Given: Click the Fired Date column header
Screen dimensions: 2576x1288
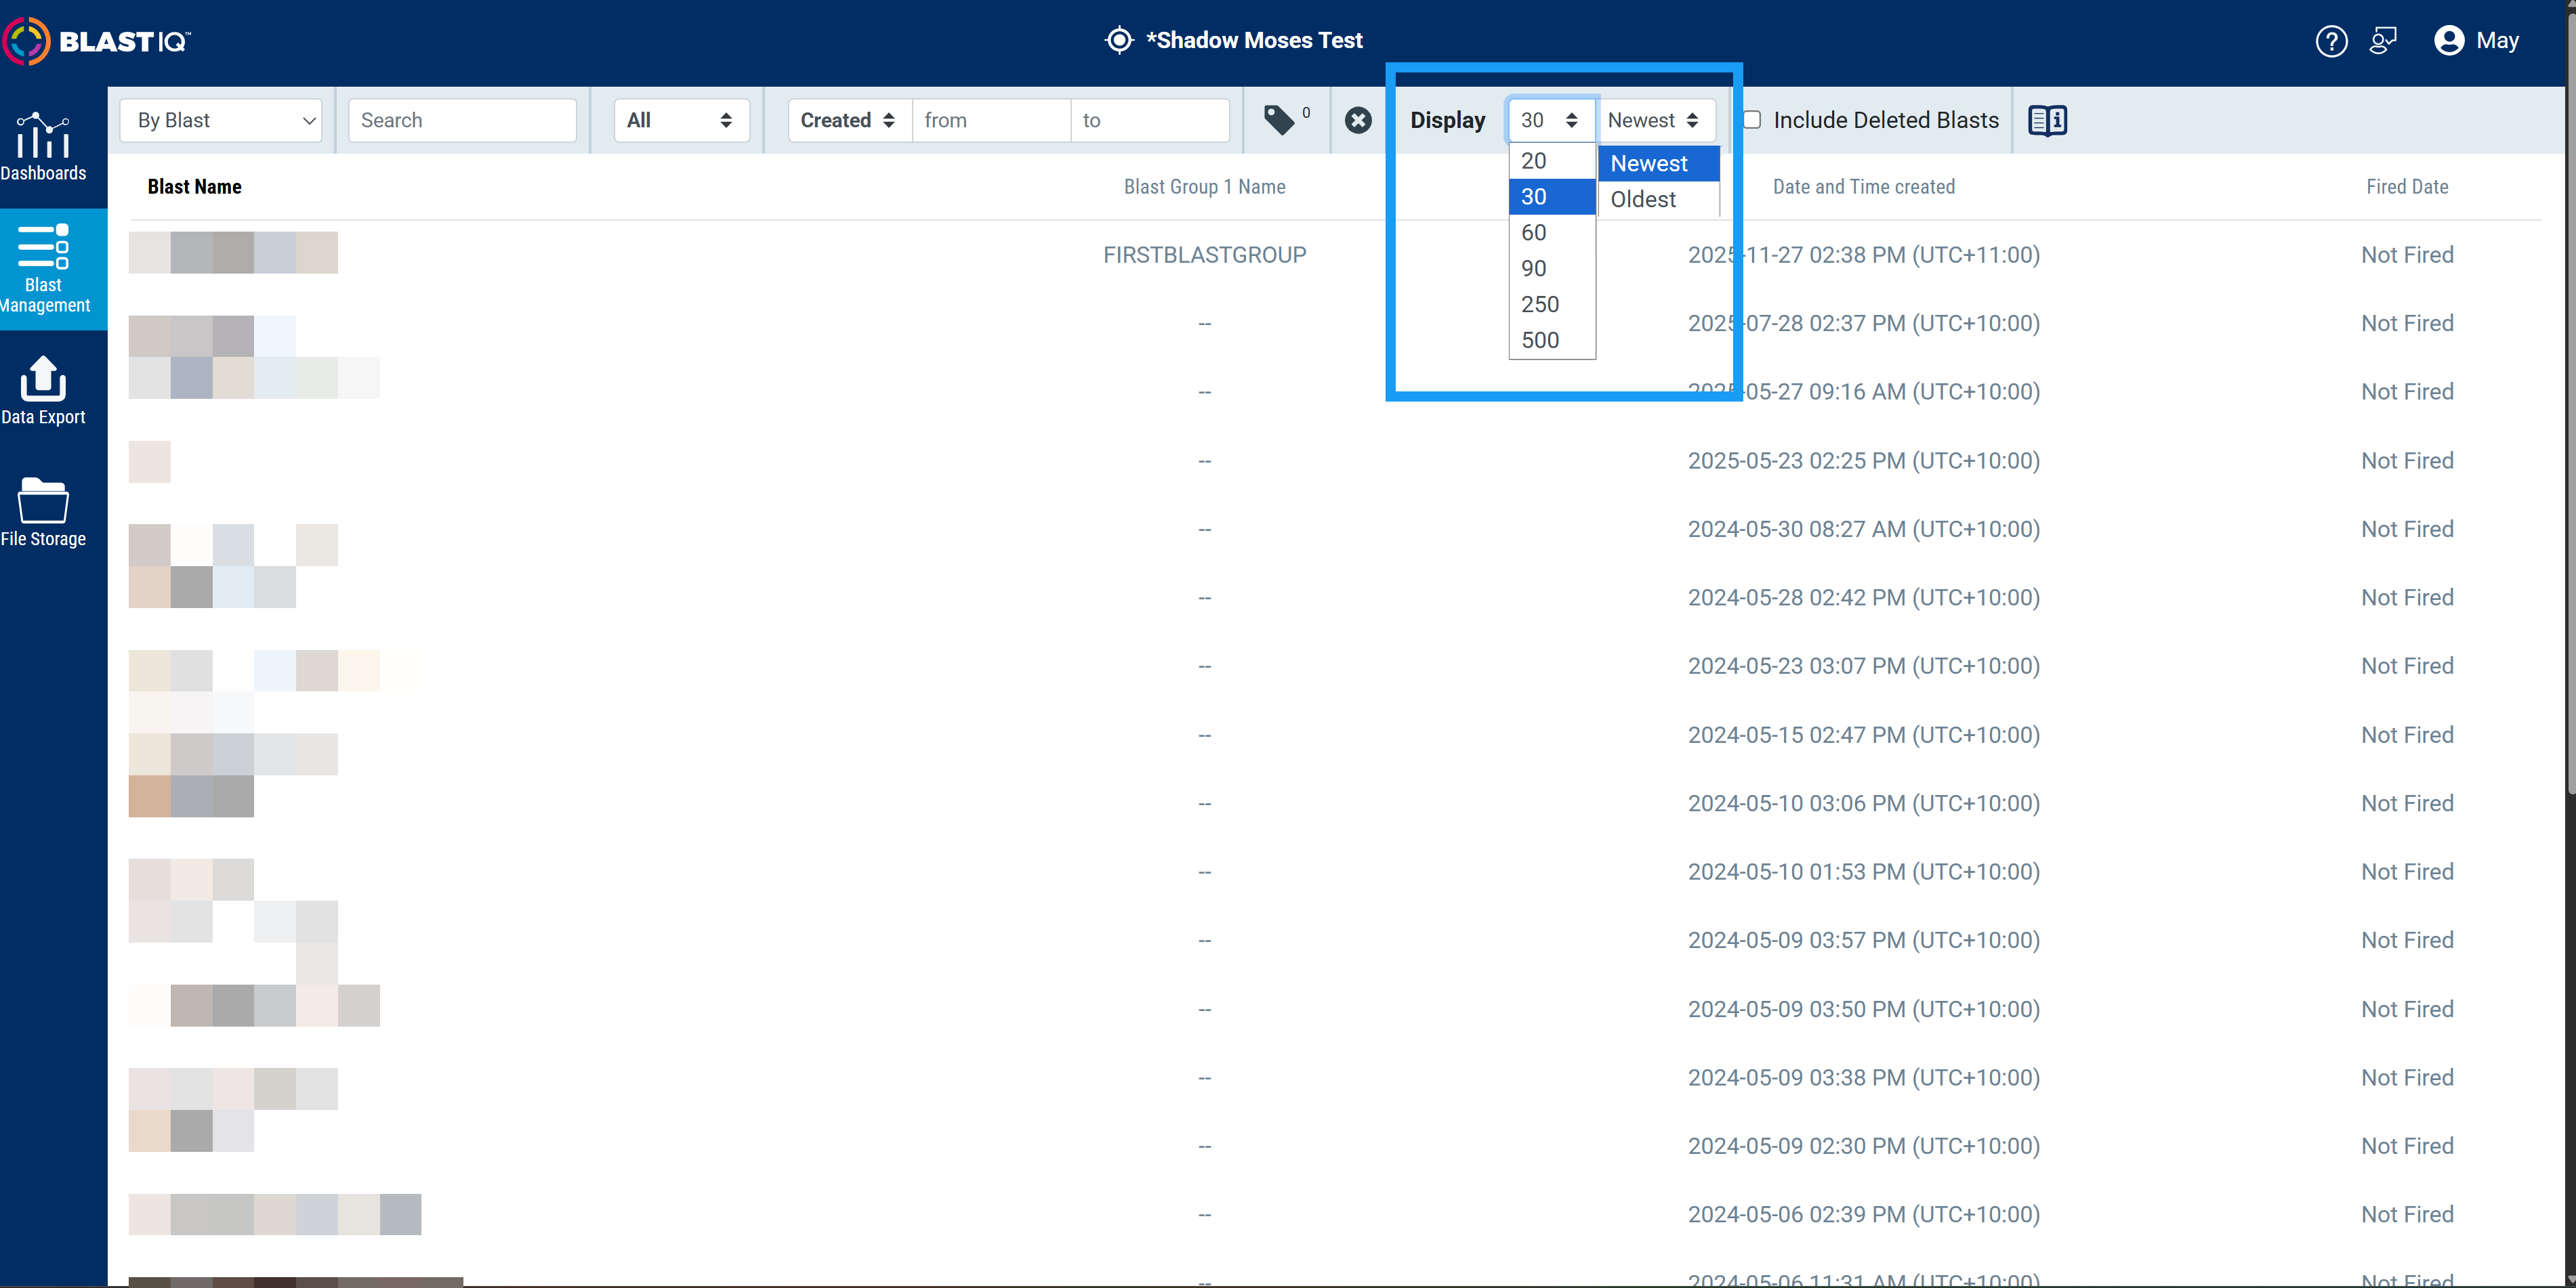Looking at the screenshot, I should click(x=2406, y=187).
